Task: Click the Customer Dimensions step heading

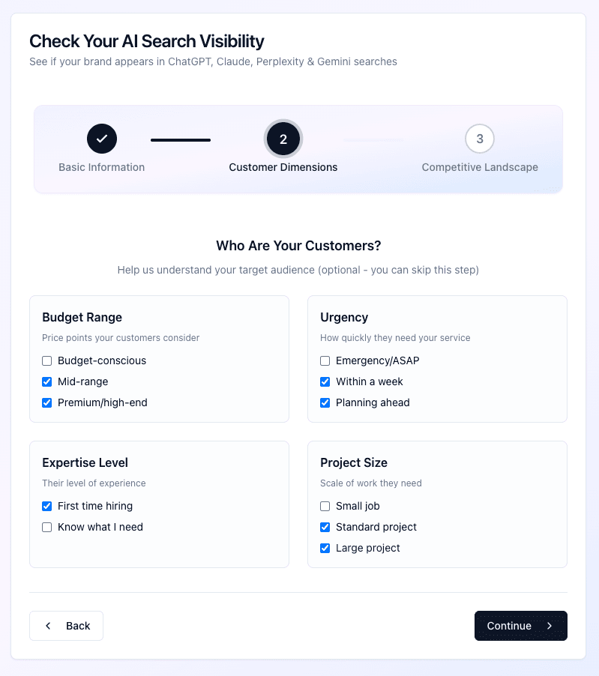Action: [283, 167]
